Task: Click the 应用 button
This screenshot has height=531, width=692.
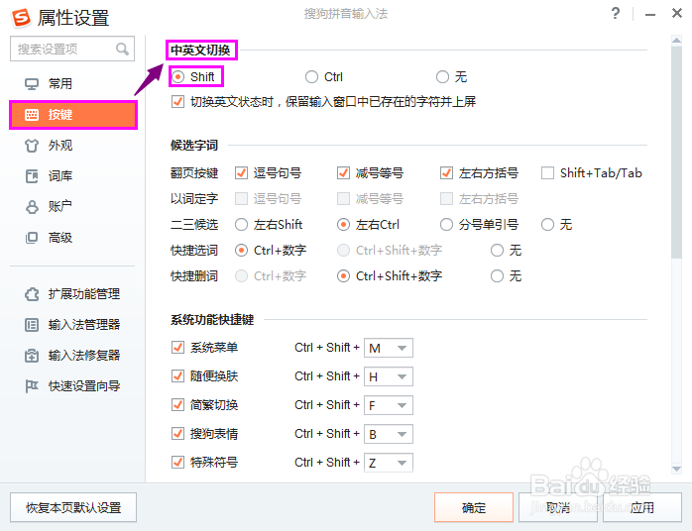Action: pyautogui.click(x=642, y=507)
